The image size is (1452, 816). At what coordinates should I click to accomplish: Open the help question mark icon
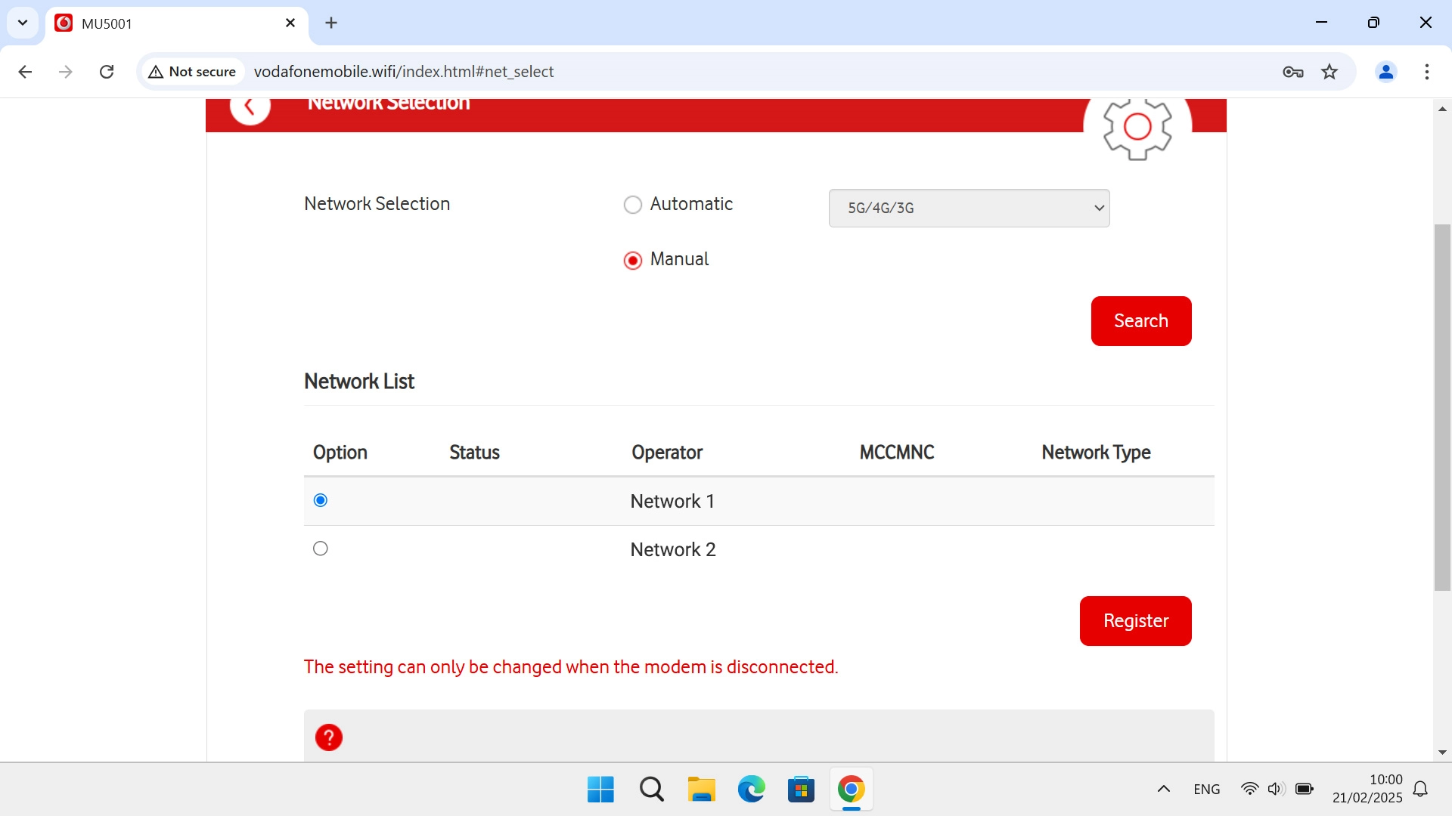[328, 737]
